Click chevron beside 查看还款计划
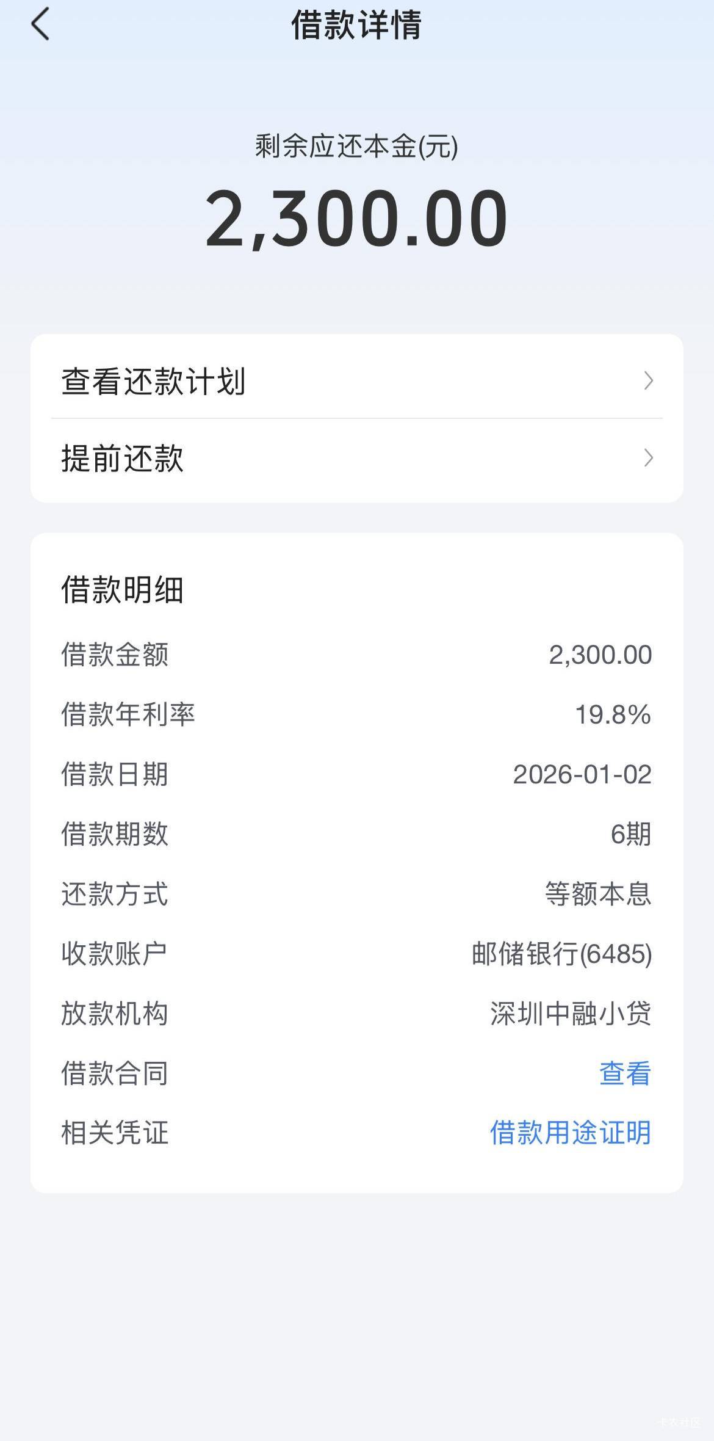 pos(648,381)
